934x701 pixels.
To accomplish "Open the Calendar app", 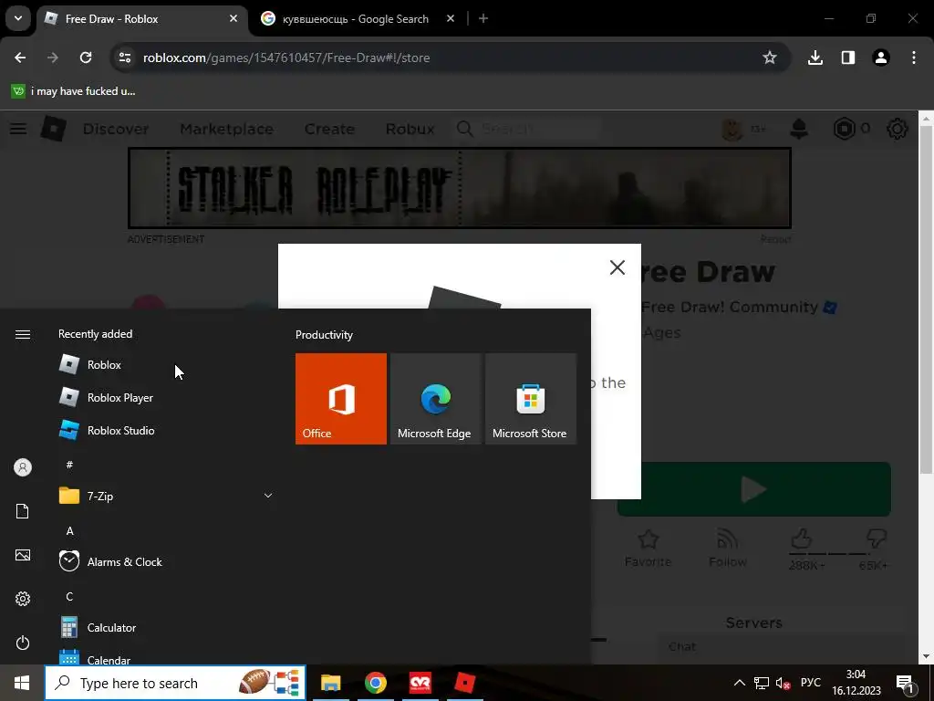I will click(x=166, y=659).
